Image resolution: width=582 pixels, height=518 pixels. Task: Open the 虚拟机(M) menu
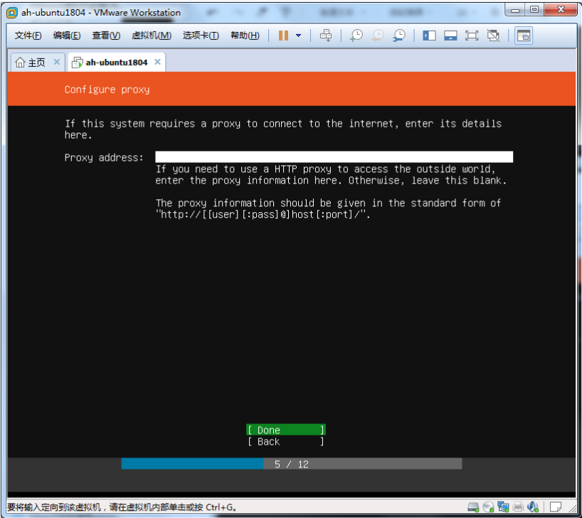151,36
